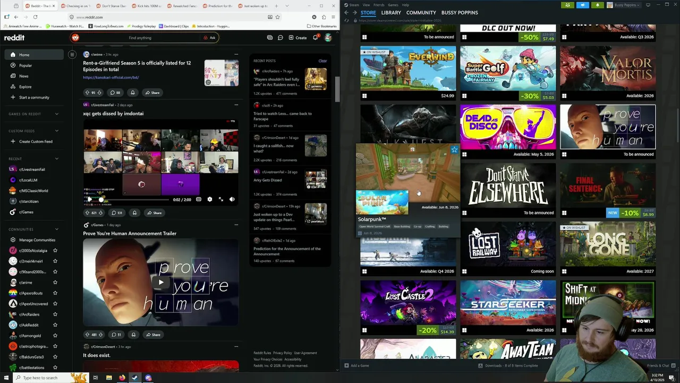Toggle favorite star for r/ArcRaiders
Screen dimensions: 680x383
pos(55,314)
